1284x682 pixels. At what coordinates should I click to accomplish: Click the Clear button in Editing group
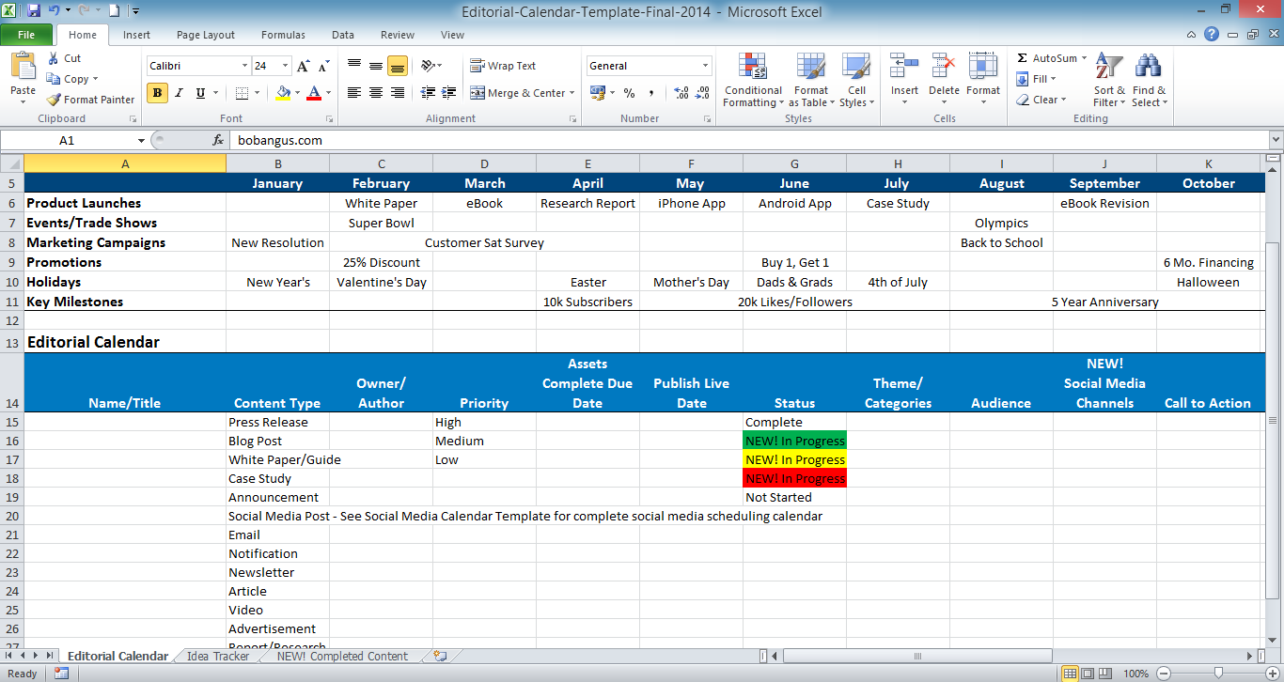pyautogui.click(x=1041, y=99)
